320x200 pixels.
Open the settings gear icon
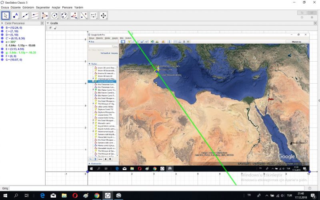click(x=312, y=18)
